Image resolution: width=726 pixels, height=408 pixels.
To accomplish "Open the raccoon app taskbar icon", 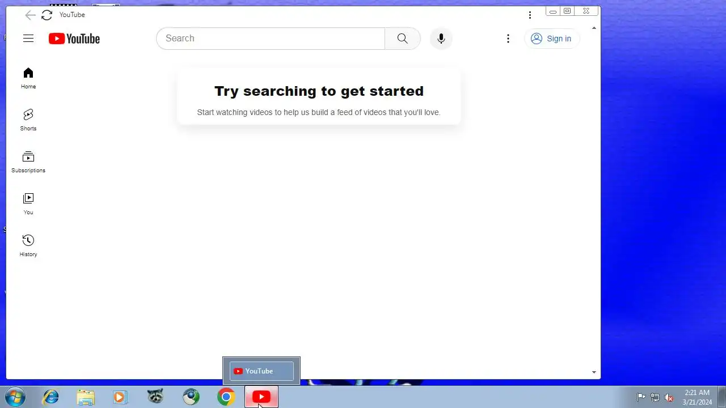I will pos(155,397).
